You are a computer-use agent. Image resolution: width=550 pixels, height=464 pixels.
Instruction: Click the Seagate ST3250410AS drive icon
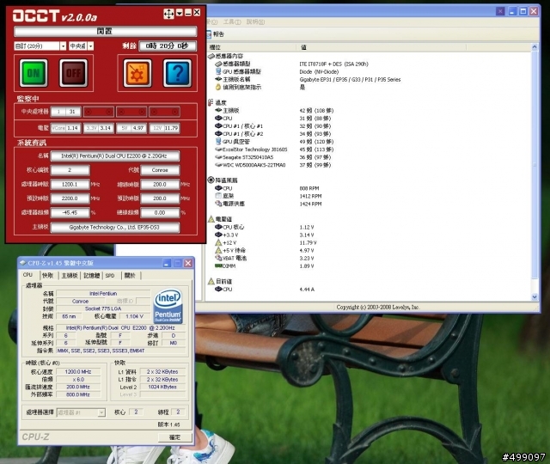pyautogui.click(x=218, y=157)
